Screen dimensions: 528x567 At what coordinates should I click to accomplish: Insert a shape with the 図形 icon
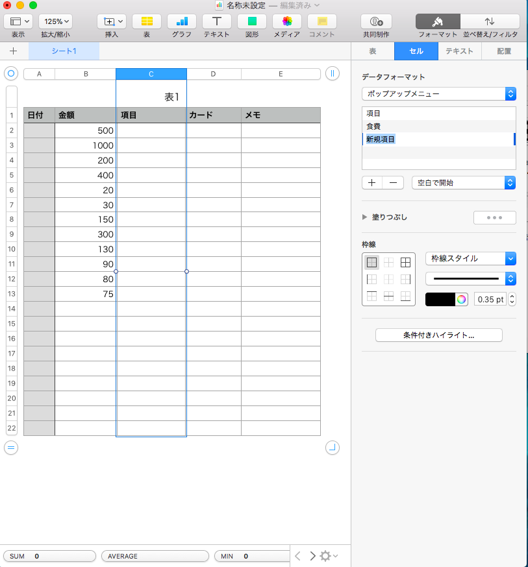point(251,23)
